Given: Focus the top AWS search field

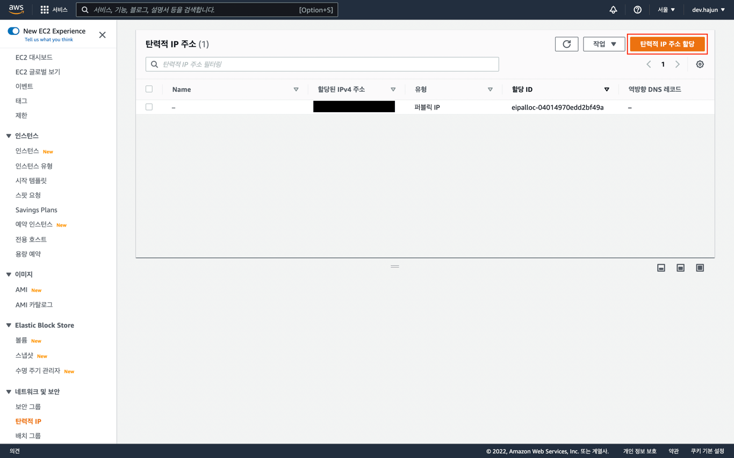Looking at the screenshot, I should pos(207,10).
